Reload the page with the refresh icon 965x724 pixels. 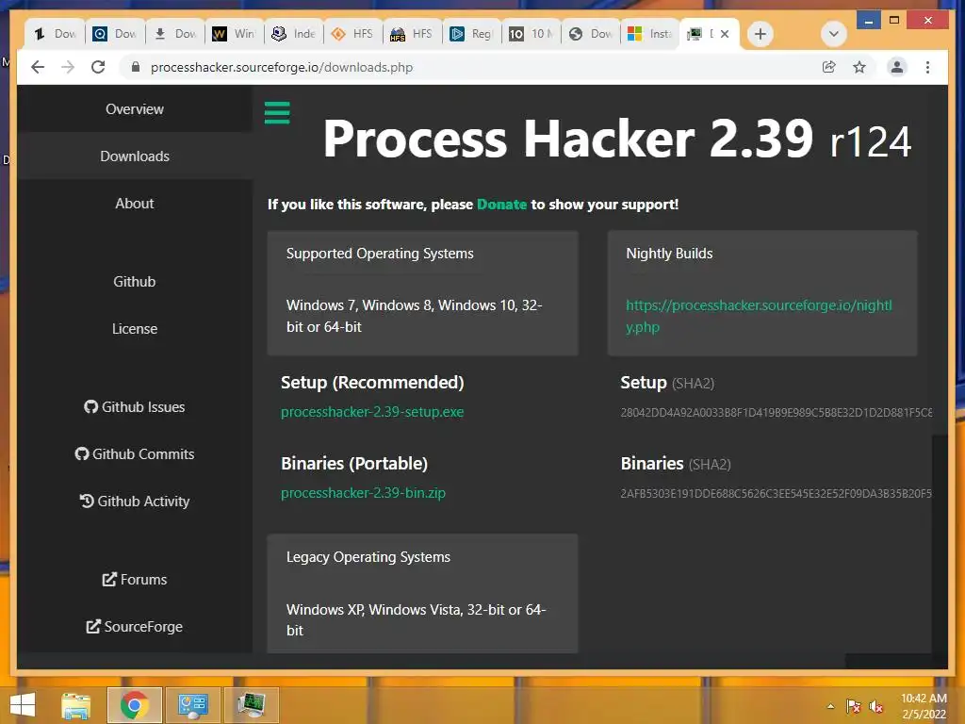click(98, 67)
